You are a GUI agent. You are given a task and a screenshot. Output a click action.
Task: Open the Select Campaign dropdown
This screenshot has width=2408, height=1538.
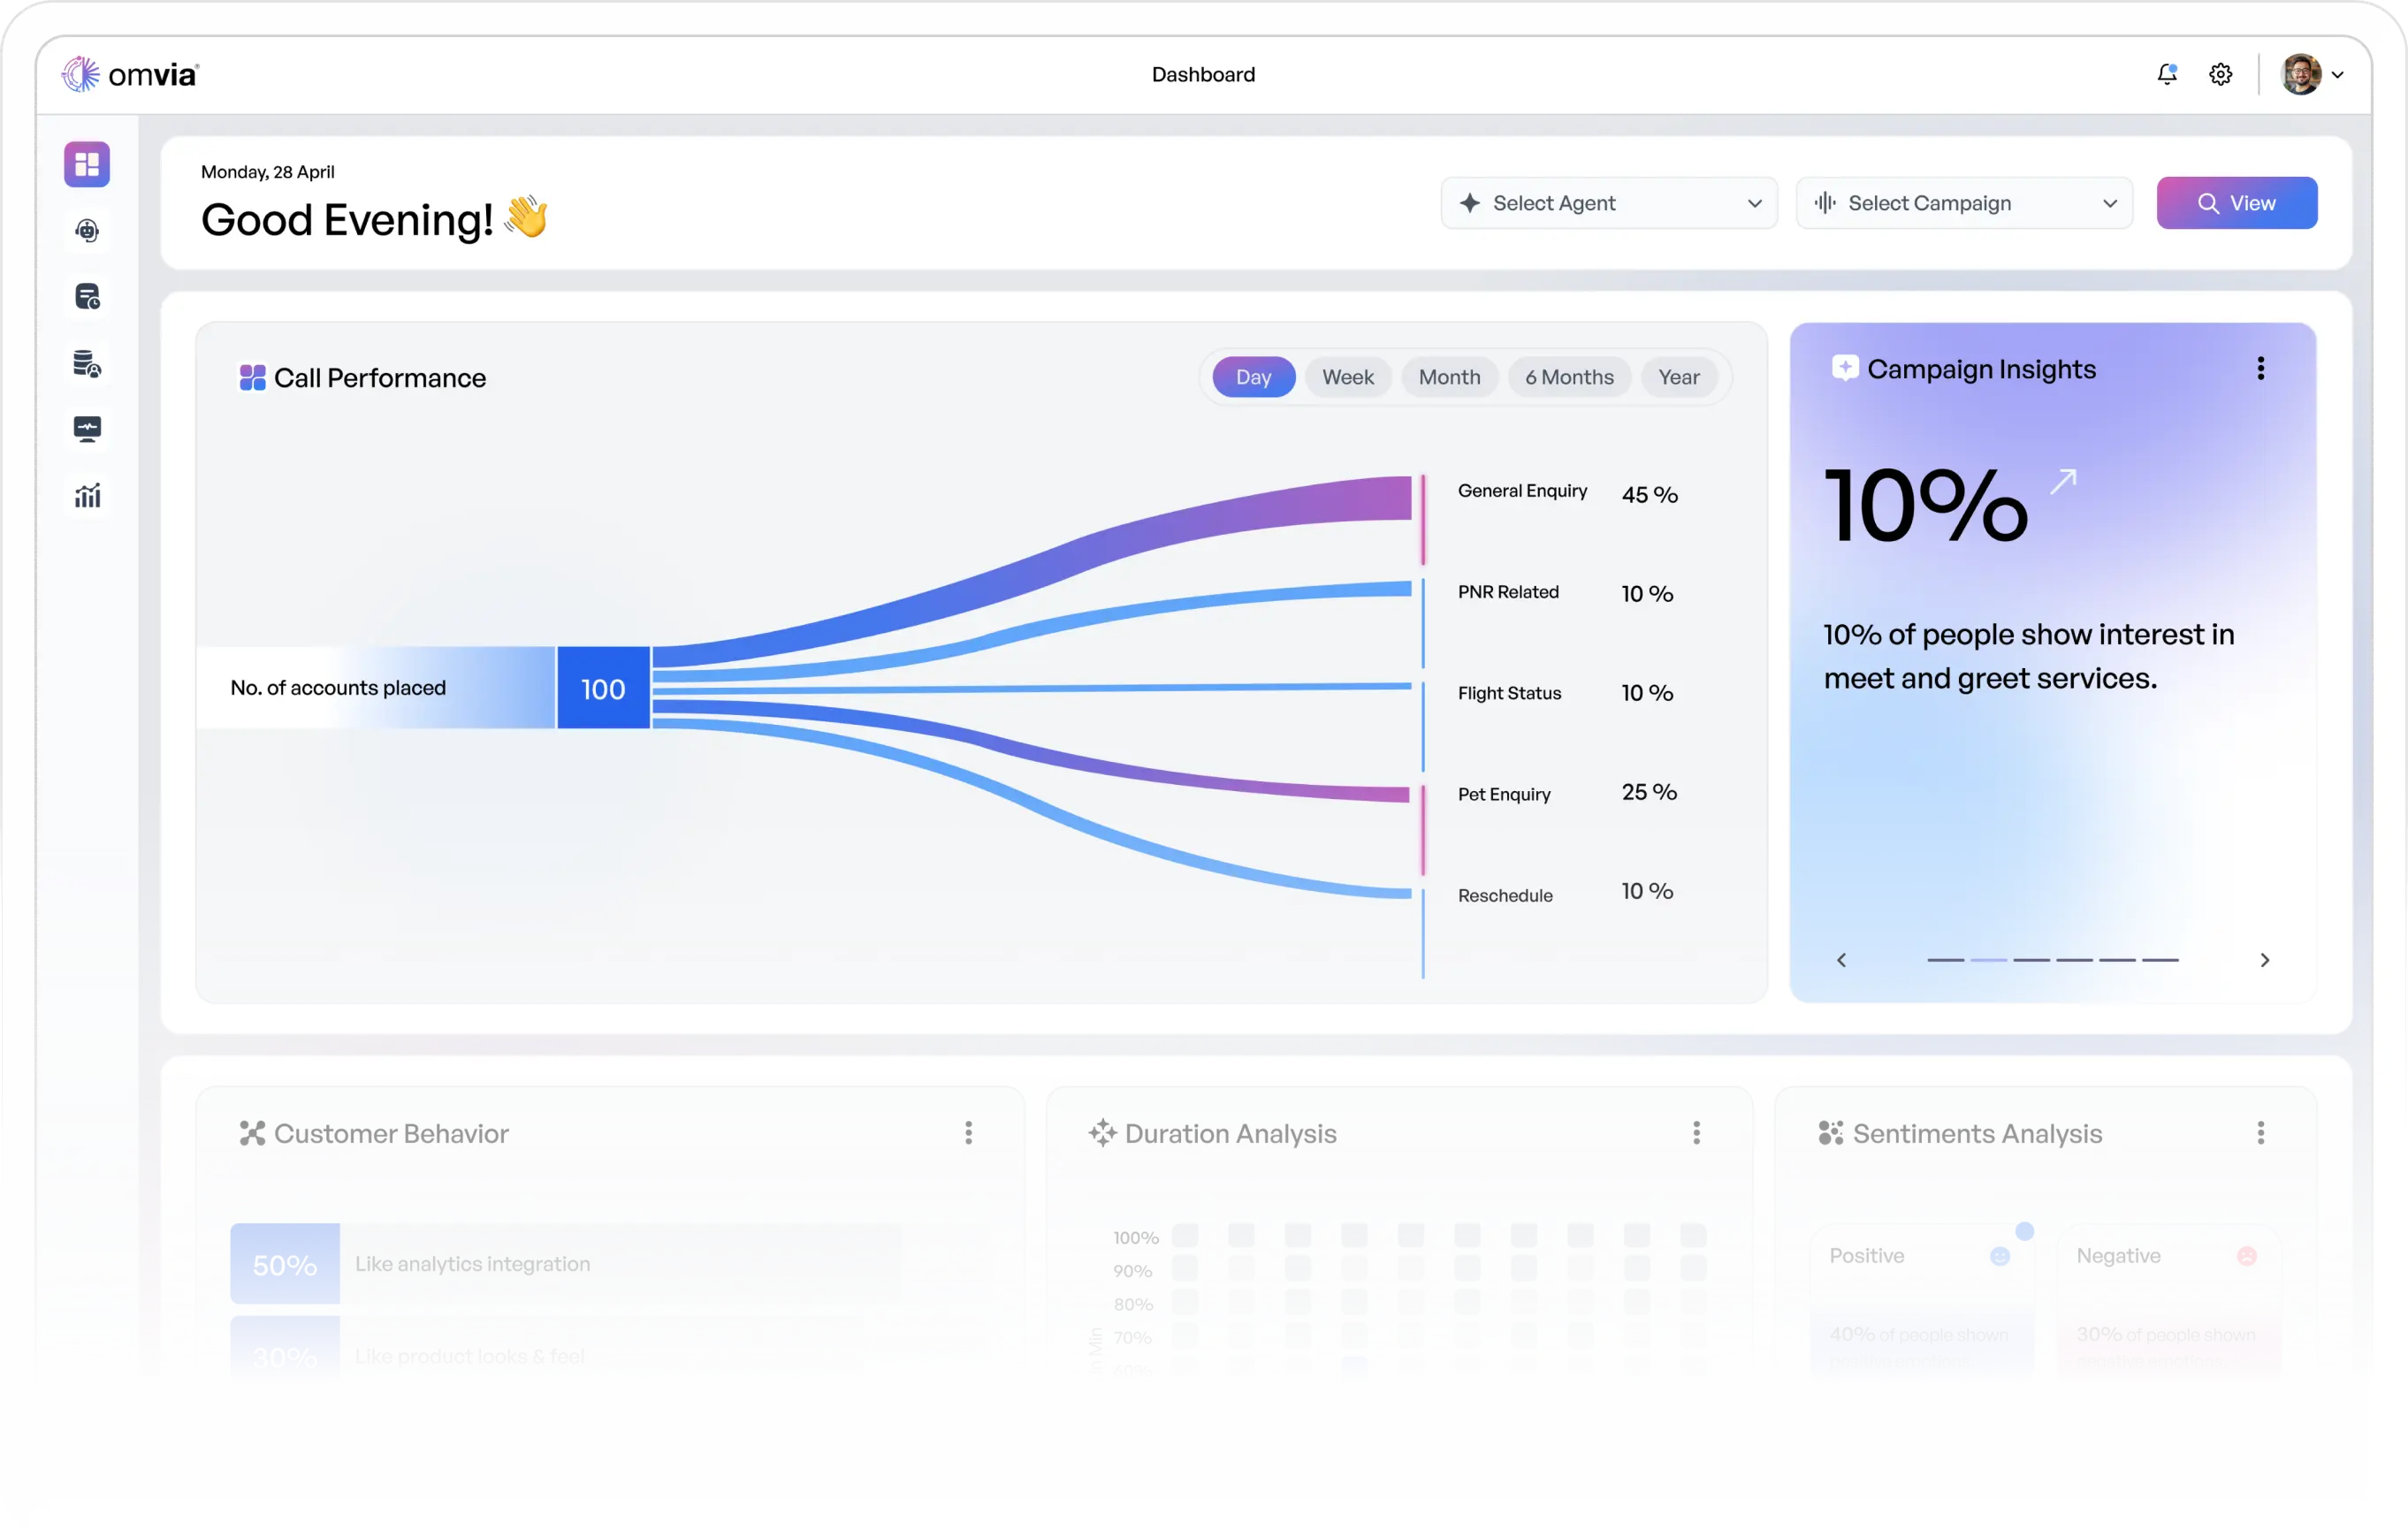click(x=1964, y=203)
